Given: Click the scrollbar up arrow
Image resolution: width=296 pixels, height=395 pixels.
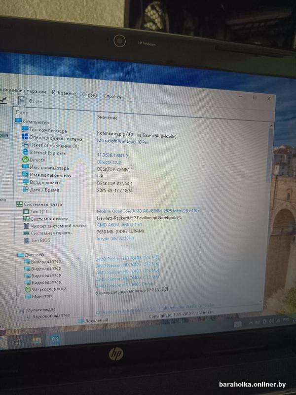Looking at the screenshot, I should tap(271, 125).
